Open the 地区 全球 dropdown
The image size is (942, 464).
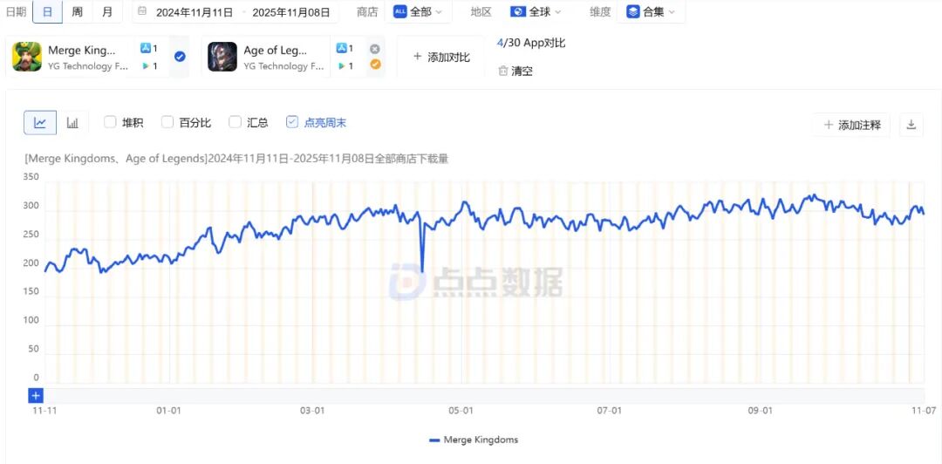pos(536,11)
